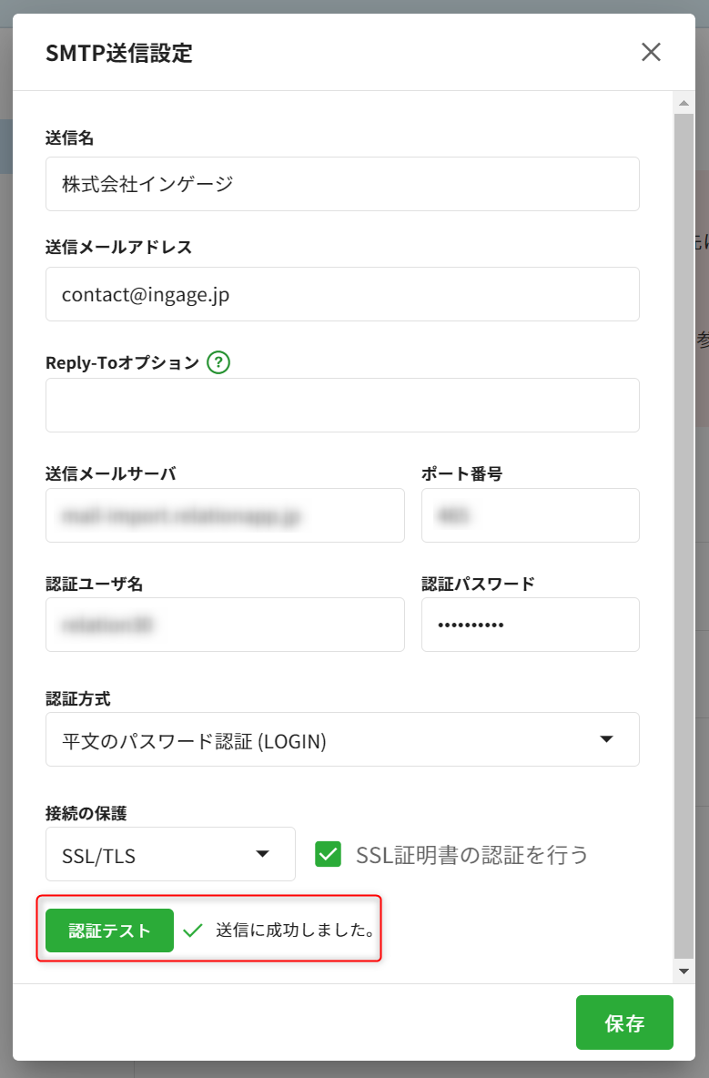Open the 認証方式 dropdown
The image size is (709, 1078).
(x=341, y=739)
